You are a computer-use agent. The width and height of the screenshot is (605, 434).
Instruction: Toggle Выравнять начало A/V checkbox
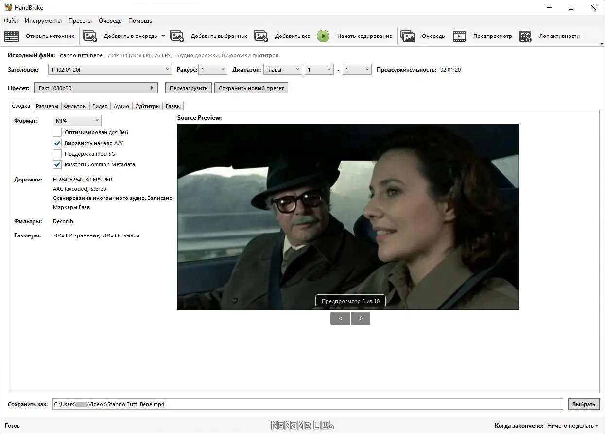click(x=57, y=143)
